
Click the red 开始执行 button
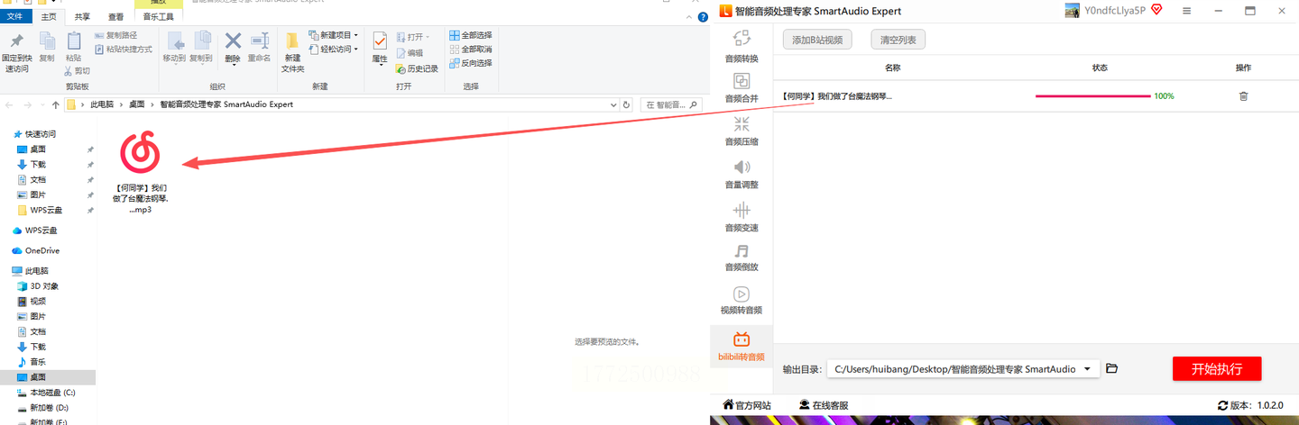1217,369
